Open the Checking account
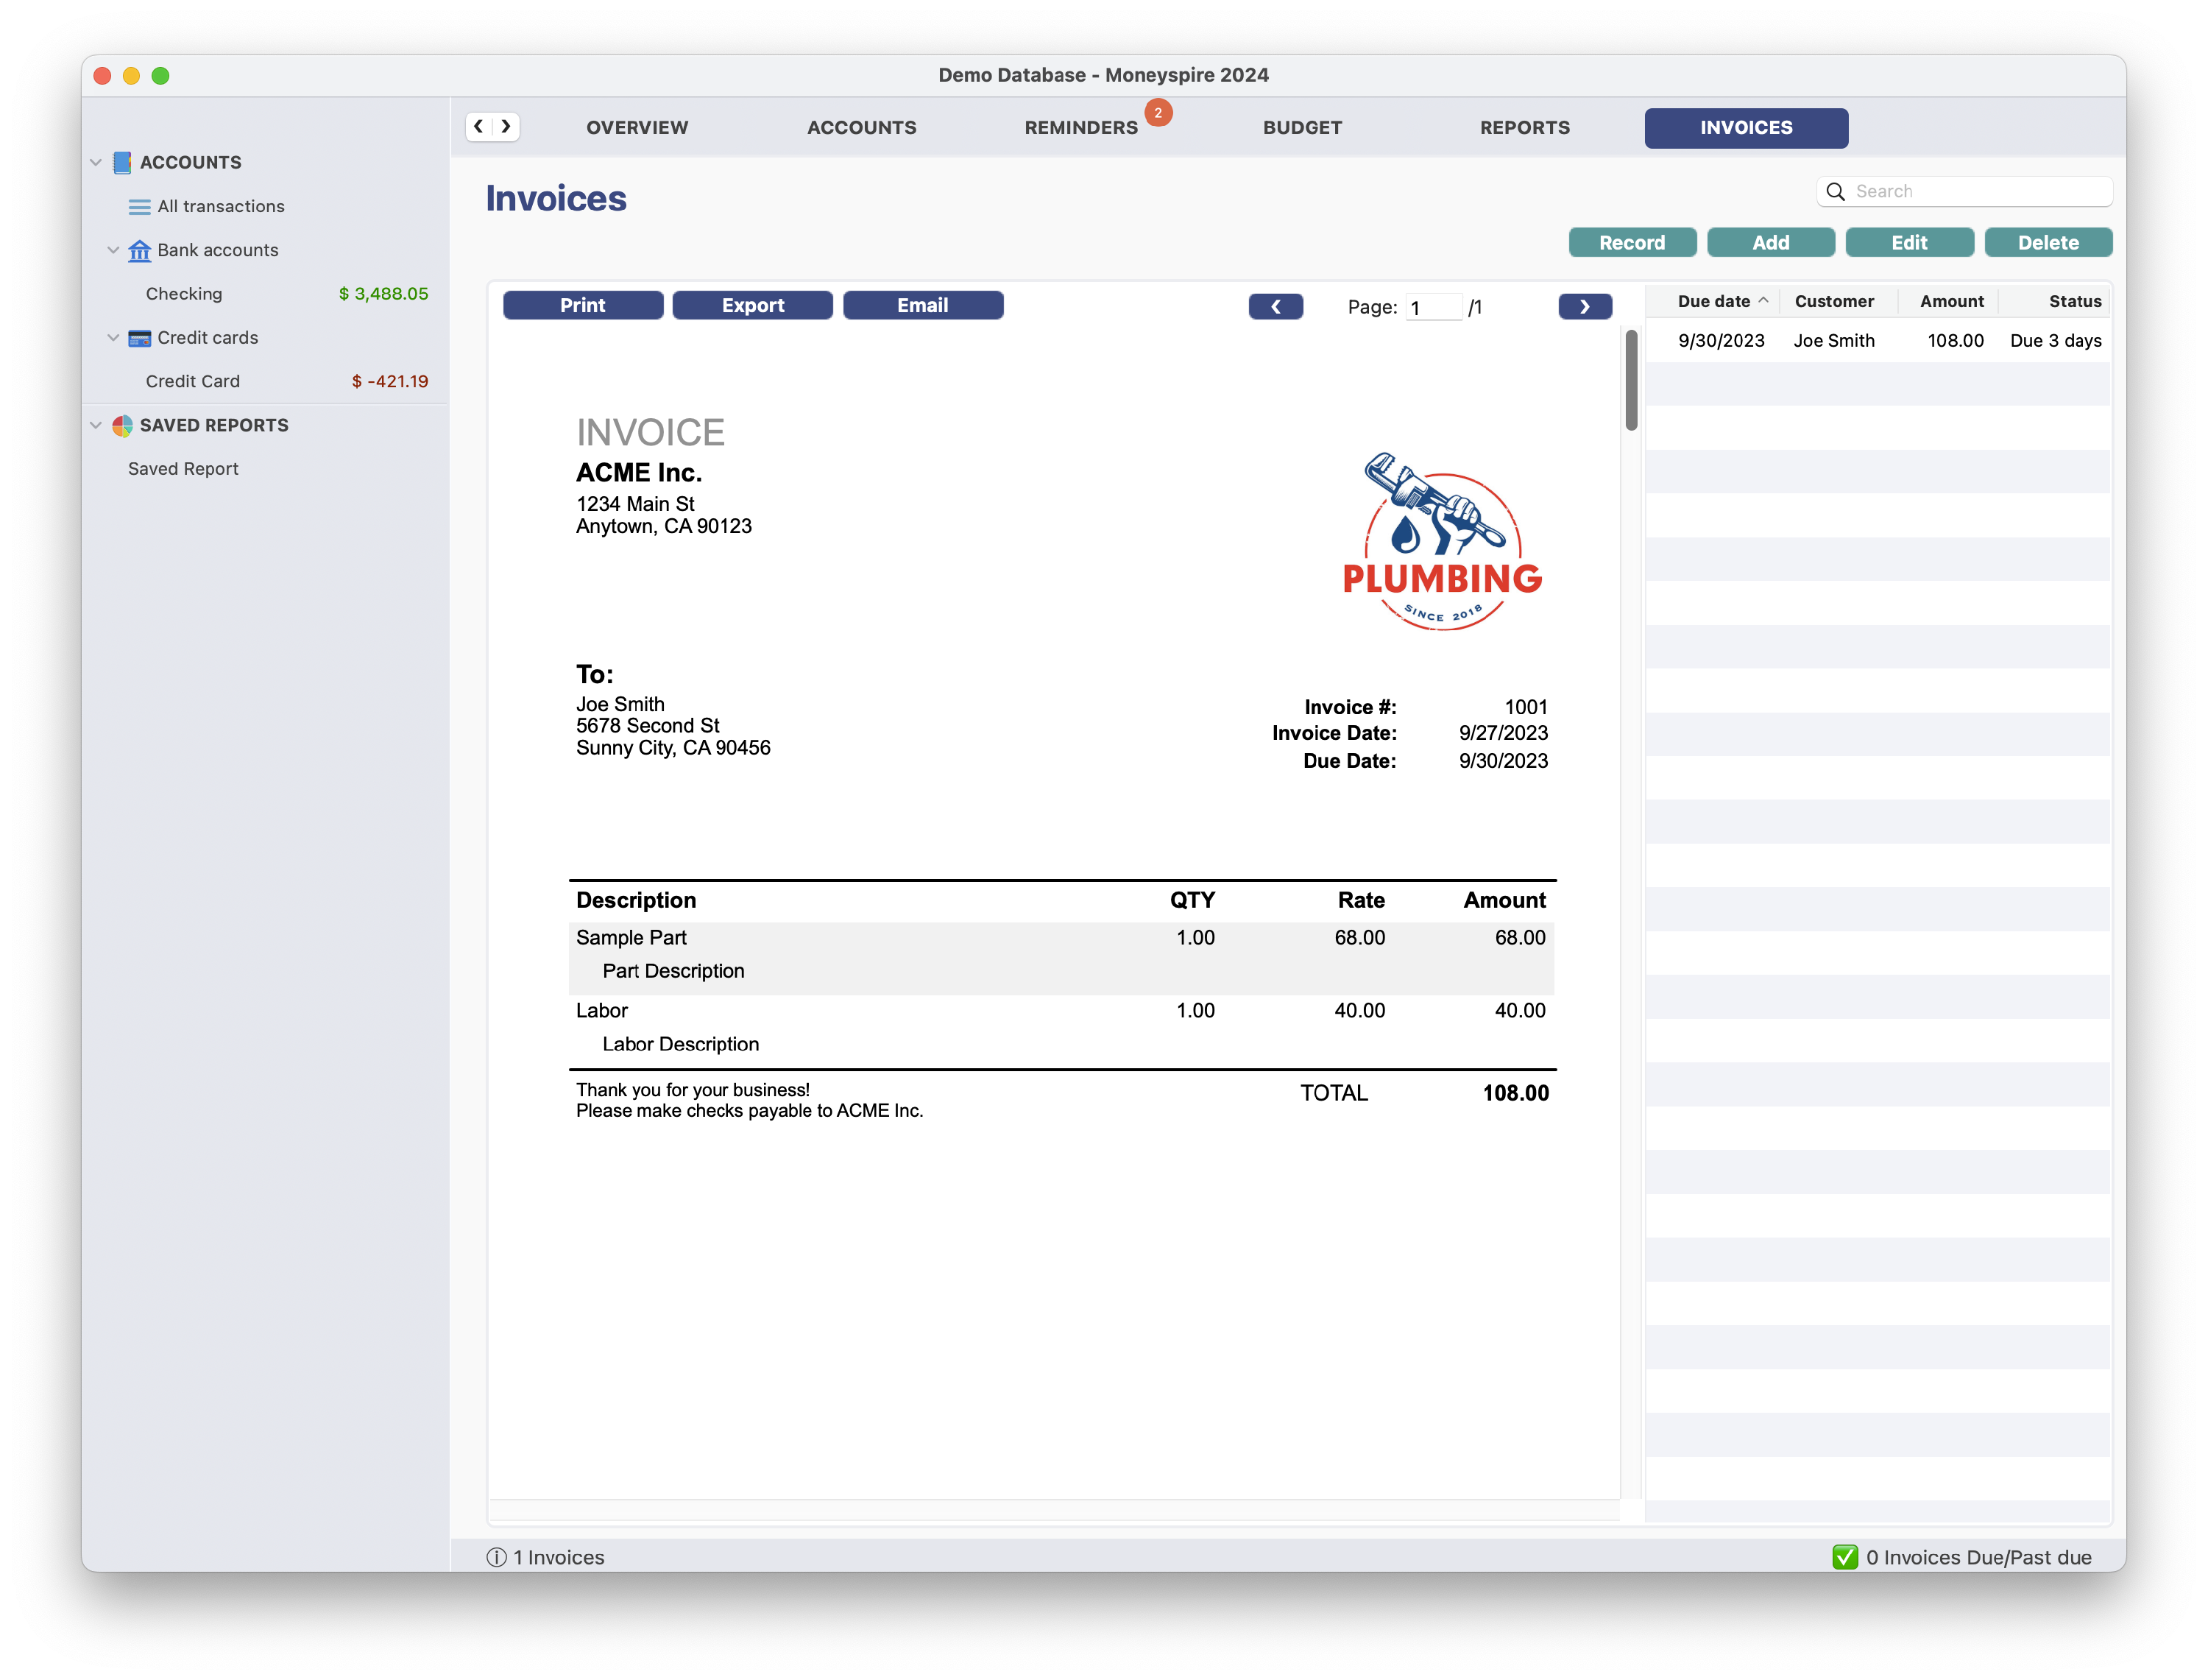 (184, 294)
